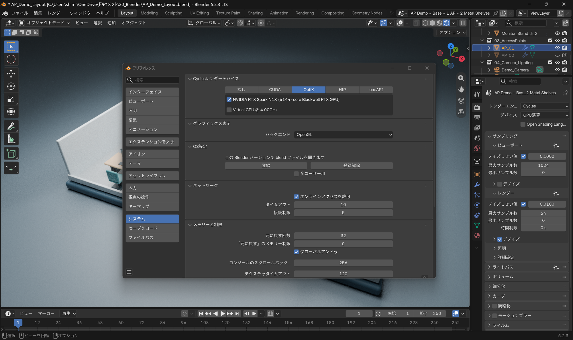Enable Open Shading Language checkbox
The image size is (573, 340).
[523, 124]
